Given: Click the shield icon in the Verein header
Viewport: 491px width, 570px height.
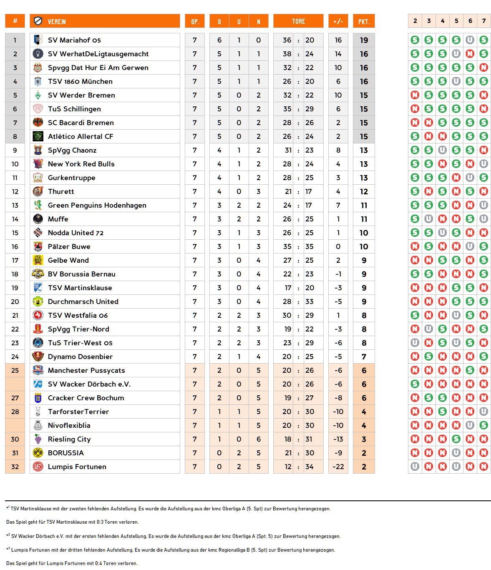Looking at the screenshot, I should pyautogui.click(x=38, y=21).
